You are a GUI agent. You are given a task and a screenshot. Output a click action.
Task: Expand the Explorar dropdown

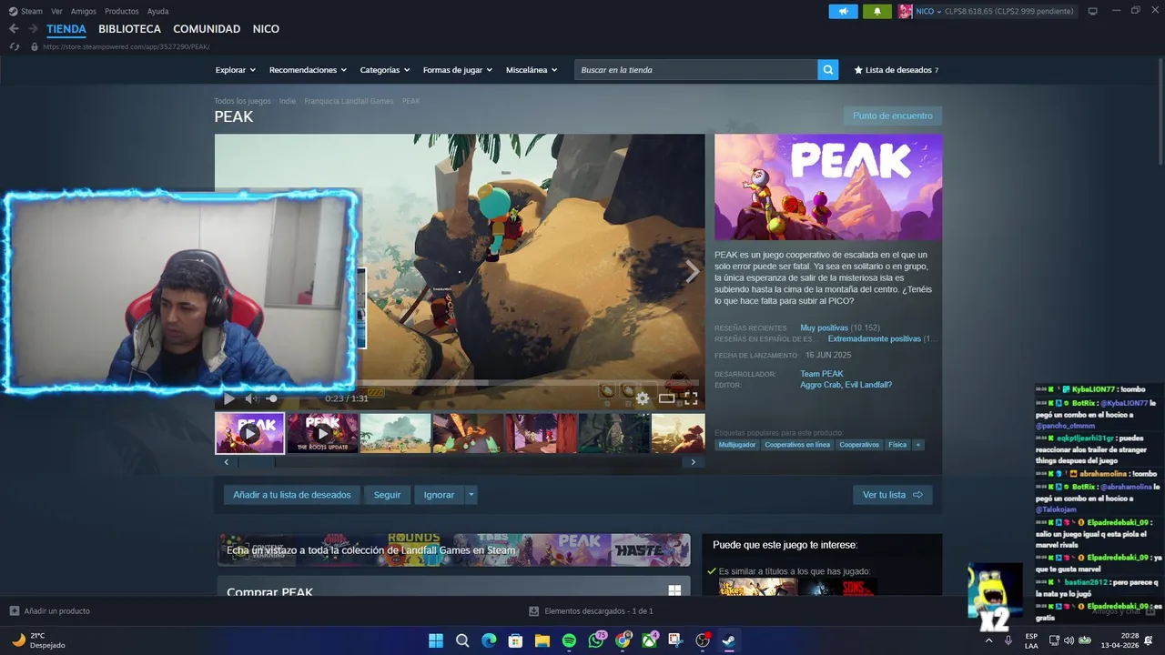click(x=235, y=70)
